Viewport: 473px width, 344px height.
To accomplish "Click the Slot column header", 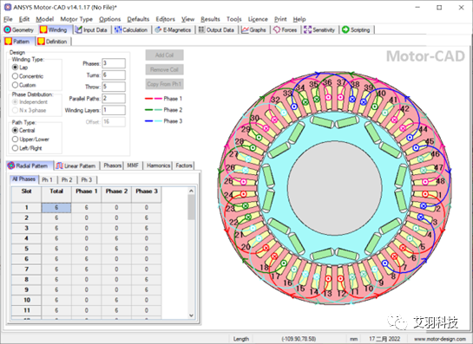I will pos(26,194).
